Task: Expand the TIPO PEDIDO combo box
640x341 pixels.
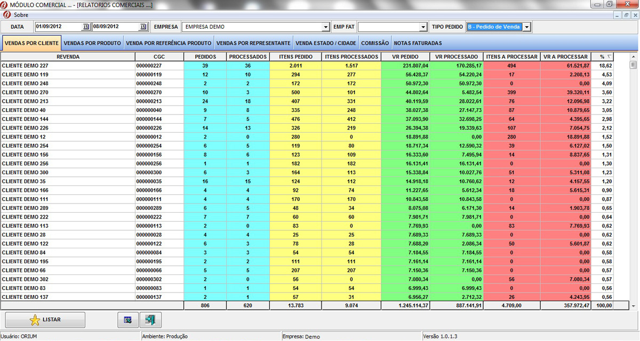Action: pyautogui.click(x=526, y=27)
